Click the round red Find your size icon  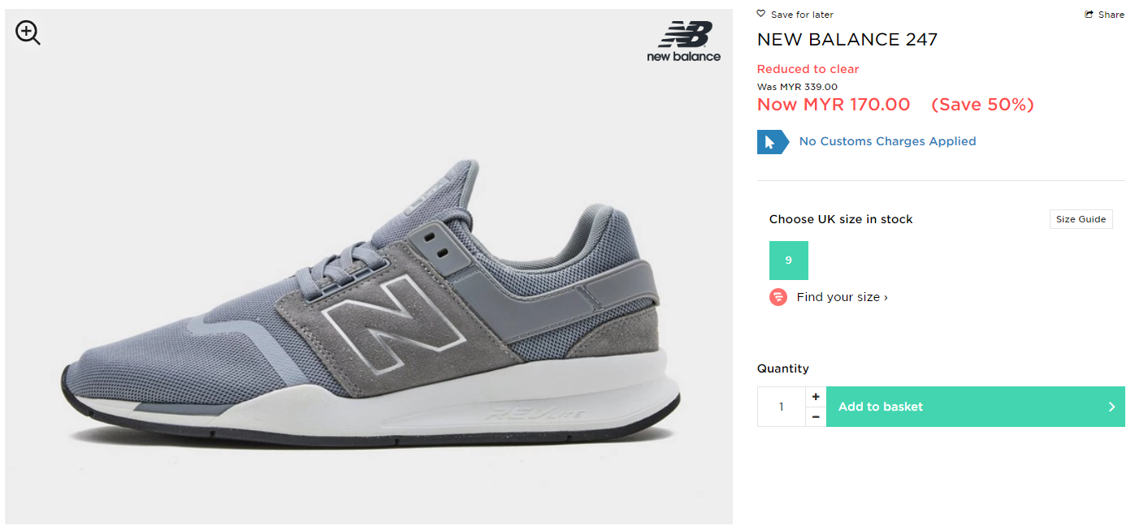click(x=778, y=297)
